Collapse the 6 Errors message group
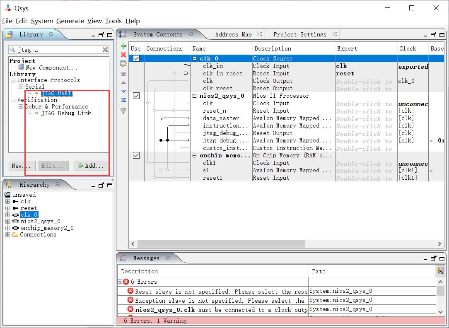449x328 pixels. [120, 282]
